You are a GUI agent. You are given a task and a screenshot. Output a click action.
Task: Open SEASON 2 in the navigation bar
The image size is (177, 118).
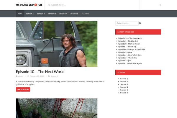point(41,14)
